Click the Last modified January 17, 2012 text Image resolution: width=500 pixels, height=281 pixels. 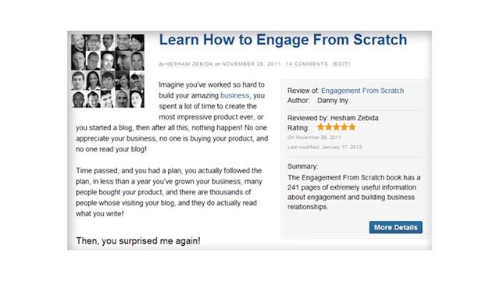coord(325,148)
